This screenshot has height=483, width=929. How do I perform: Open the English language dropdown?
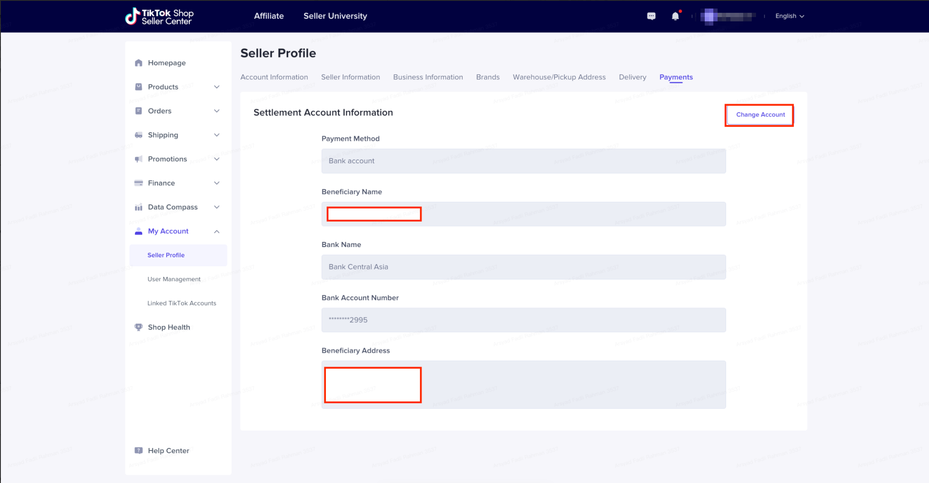click(x=789, y=16)
